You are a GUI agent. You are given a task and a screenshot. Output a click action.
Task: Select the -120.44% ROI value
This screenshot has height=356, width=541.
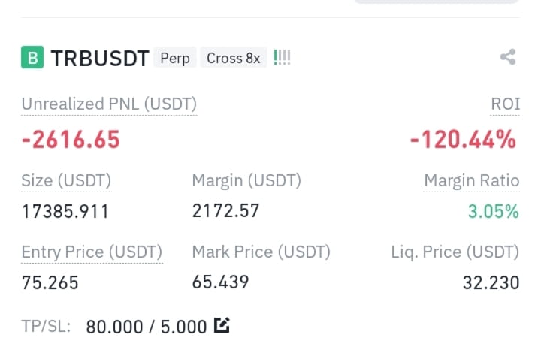(x=463, y=140)
